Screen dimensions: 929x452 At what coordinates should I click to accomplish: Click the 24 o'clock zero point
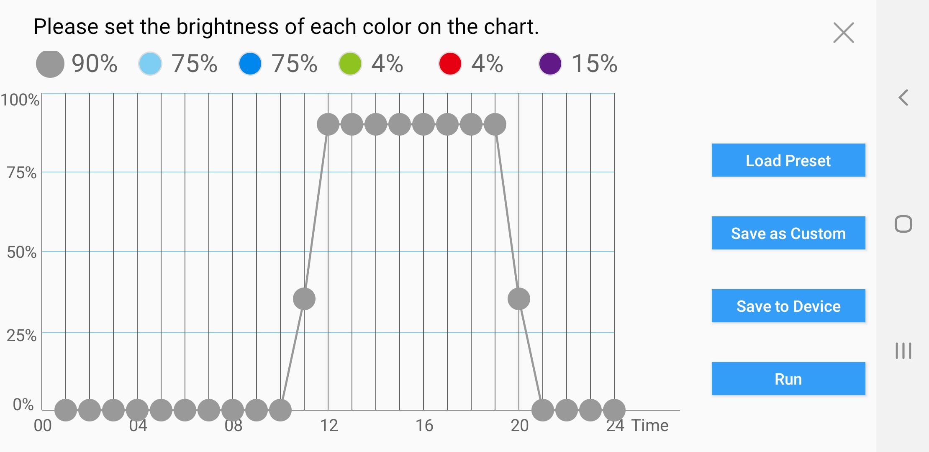[614, 410]
